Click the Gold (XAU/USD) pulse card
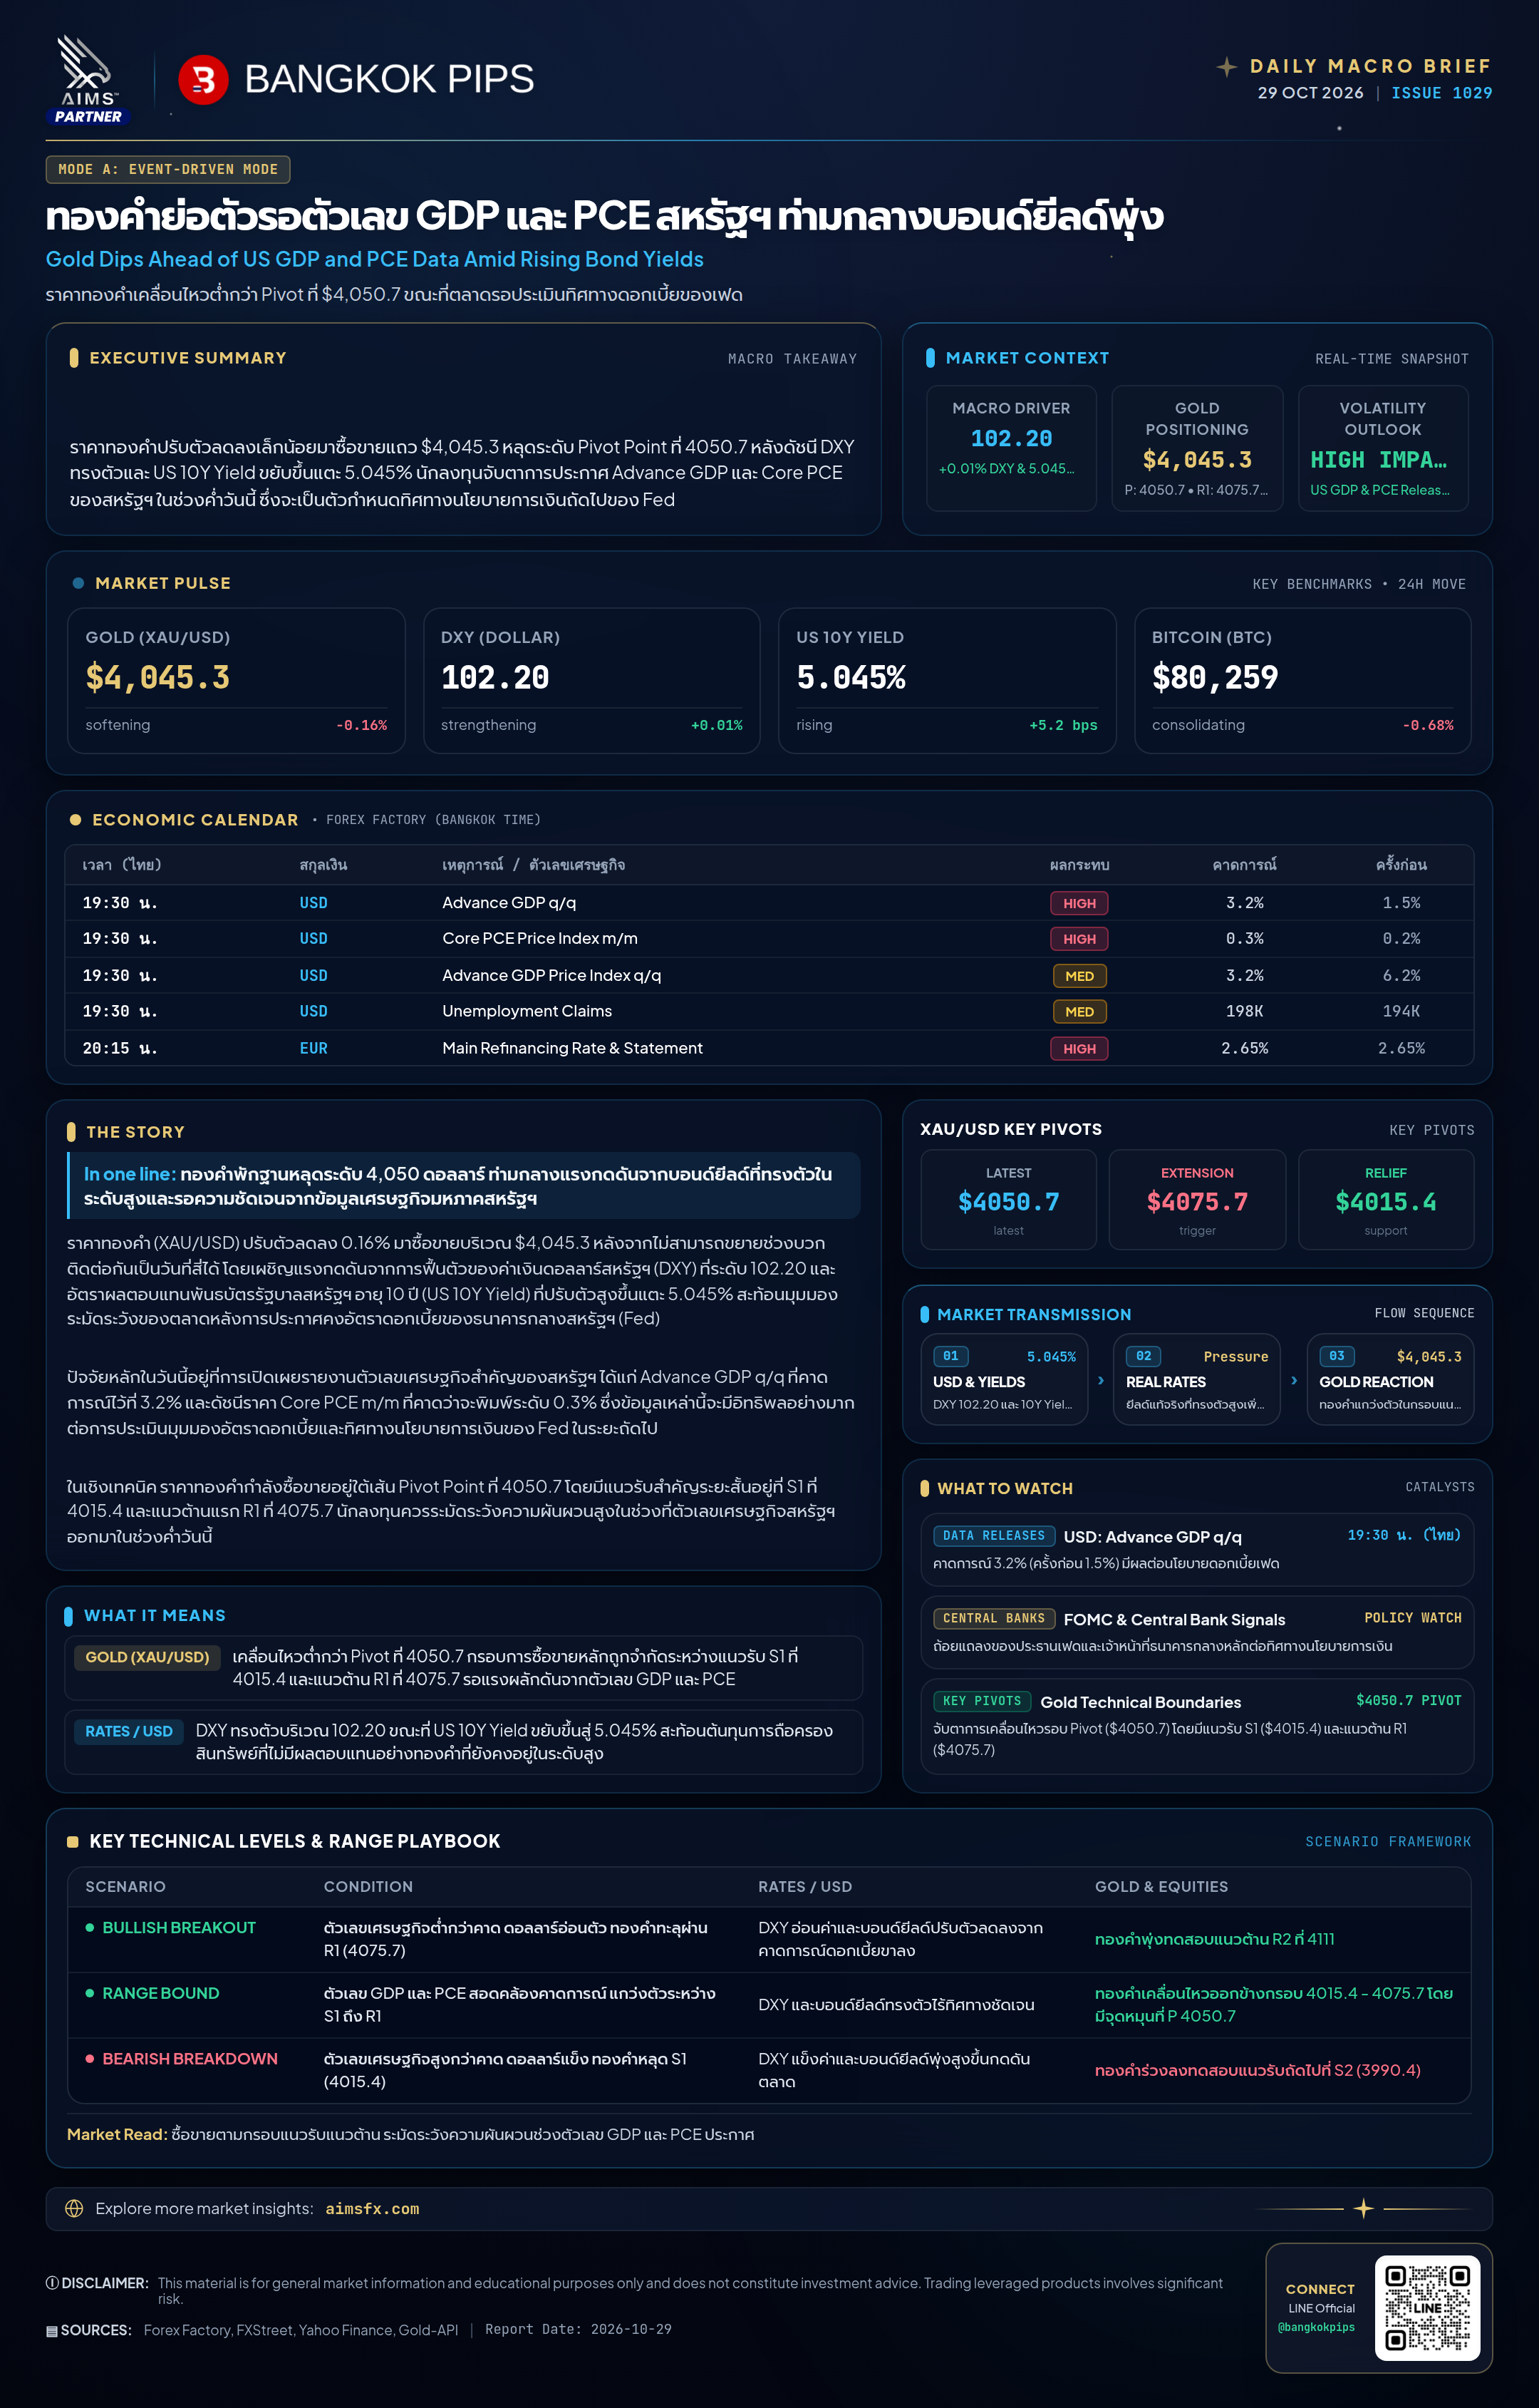The height and width of the screenshot is (2408, 1539). pos(236,680)
